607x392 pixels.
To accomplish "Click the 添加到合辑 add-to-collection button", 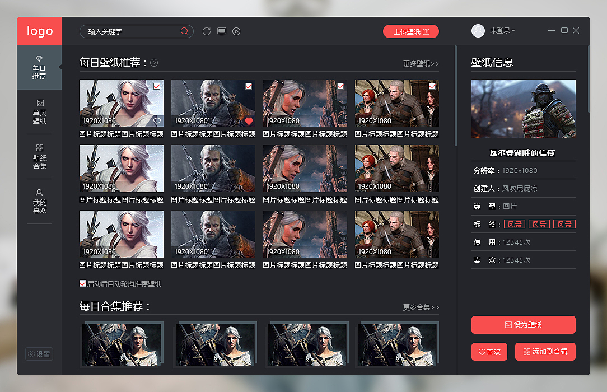I will (545, 352).
